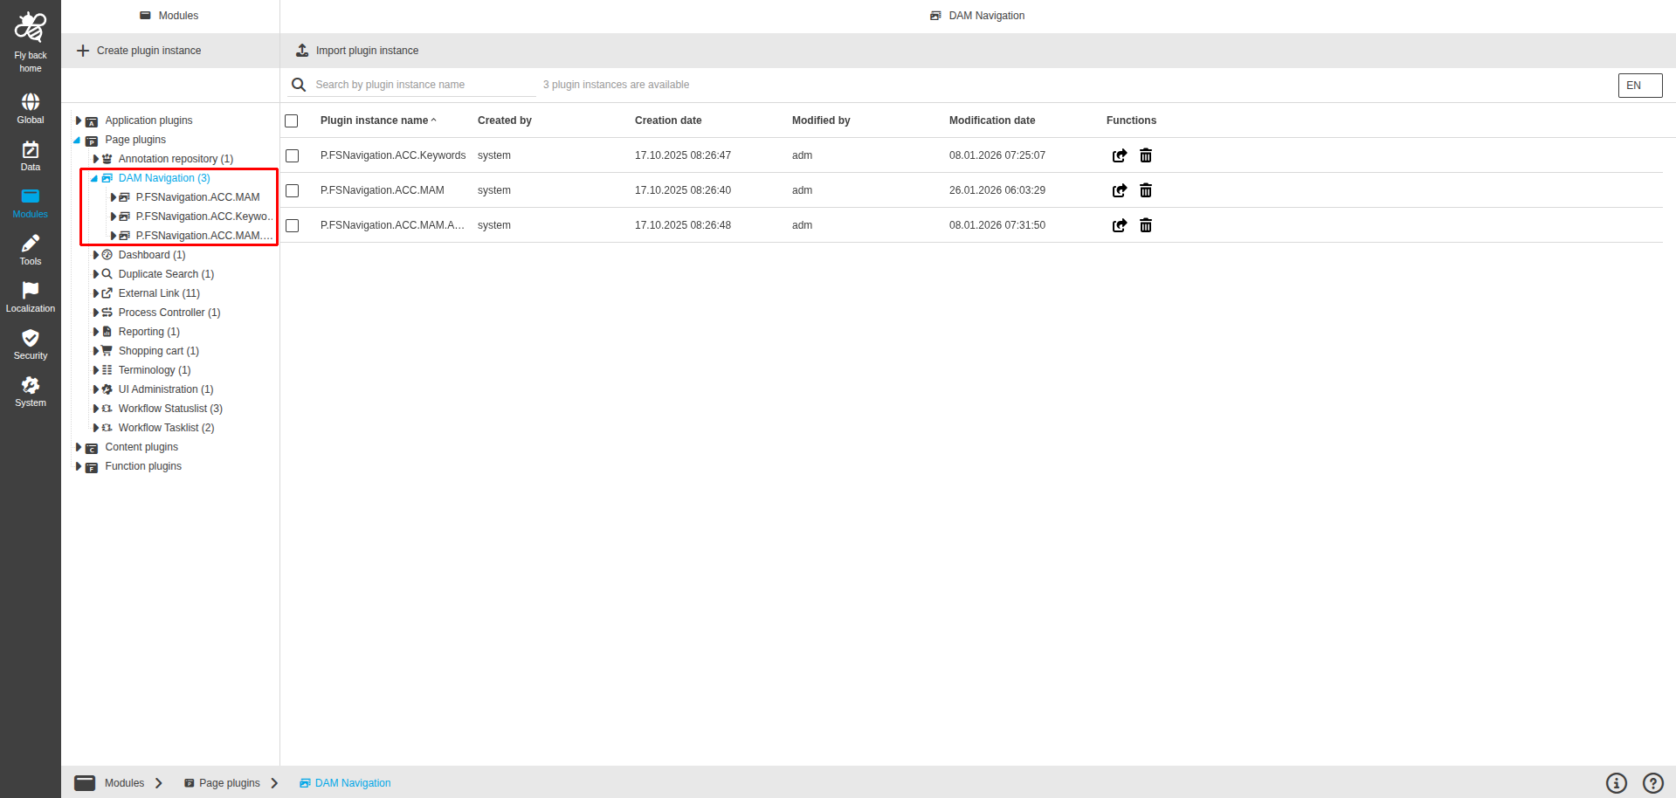Select the Security icon in the sidebar
Image resolution: width=1676 pixels, height=798 pixels.
coord(30,342)
